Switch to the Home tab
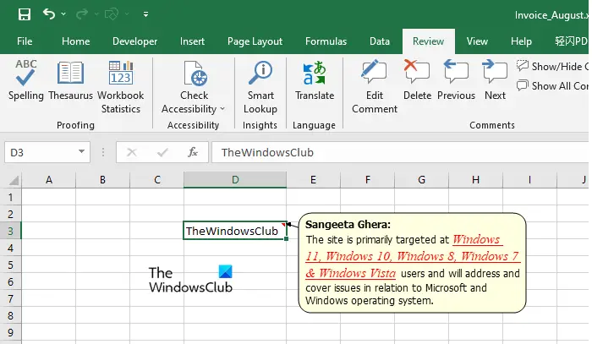Viewport: 592px width, 344px height. tap(75, 41)
